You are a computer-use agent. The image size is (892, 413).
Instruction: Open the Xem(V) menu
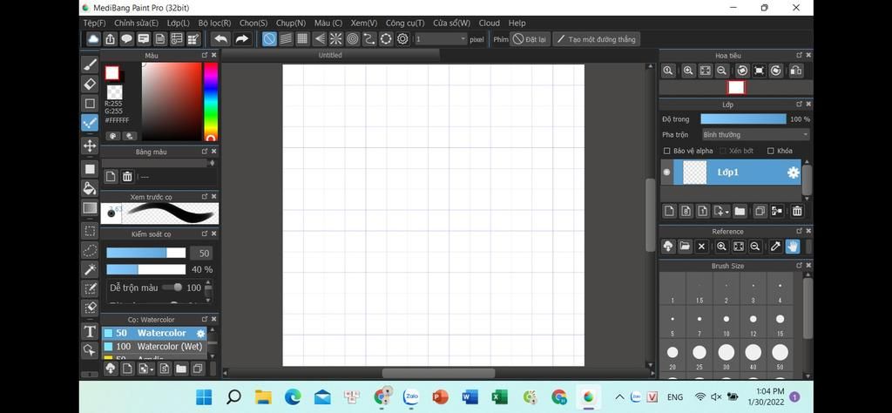[364, 24]
